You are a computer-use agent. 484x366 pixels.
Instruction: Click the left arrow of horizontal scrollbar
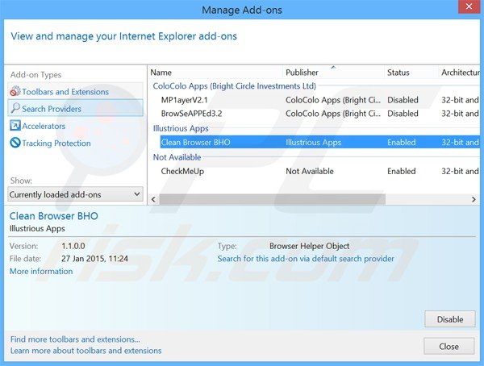tap(153, 199)
